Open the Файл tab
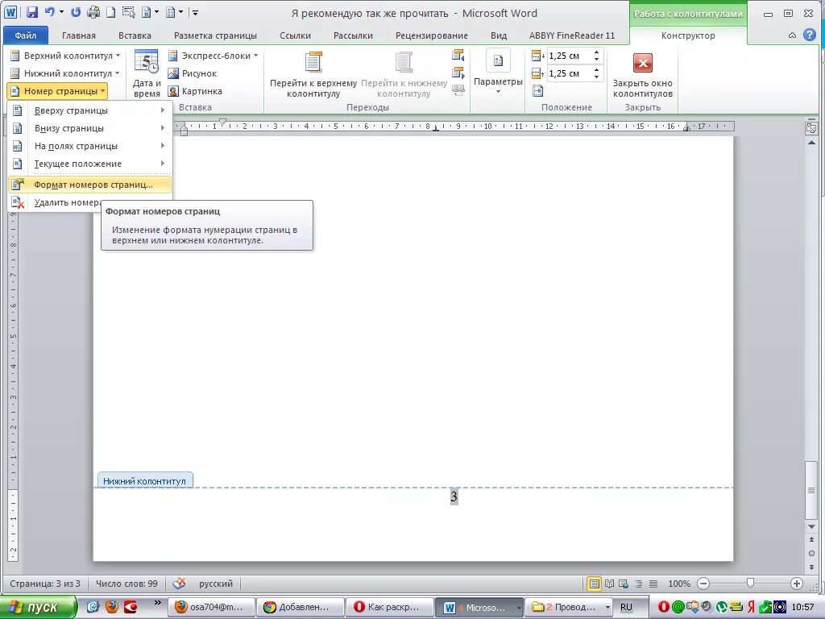This screenshot has width=825, height=619. pos(25,35)
